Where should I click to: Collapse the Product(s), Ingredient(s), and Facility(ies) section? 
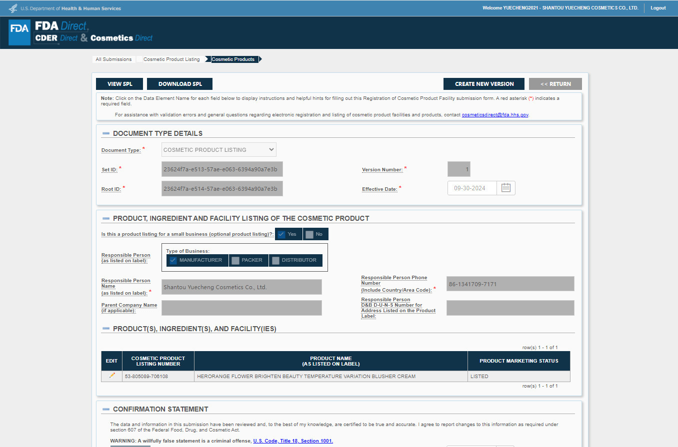point(105,329)
